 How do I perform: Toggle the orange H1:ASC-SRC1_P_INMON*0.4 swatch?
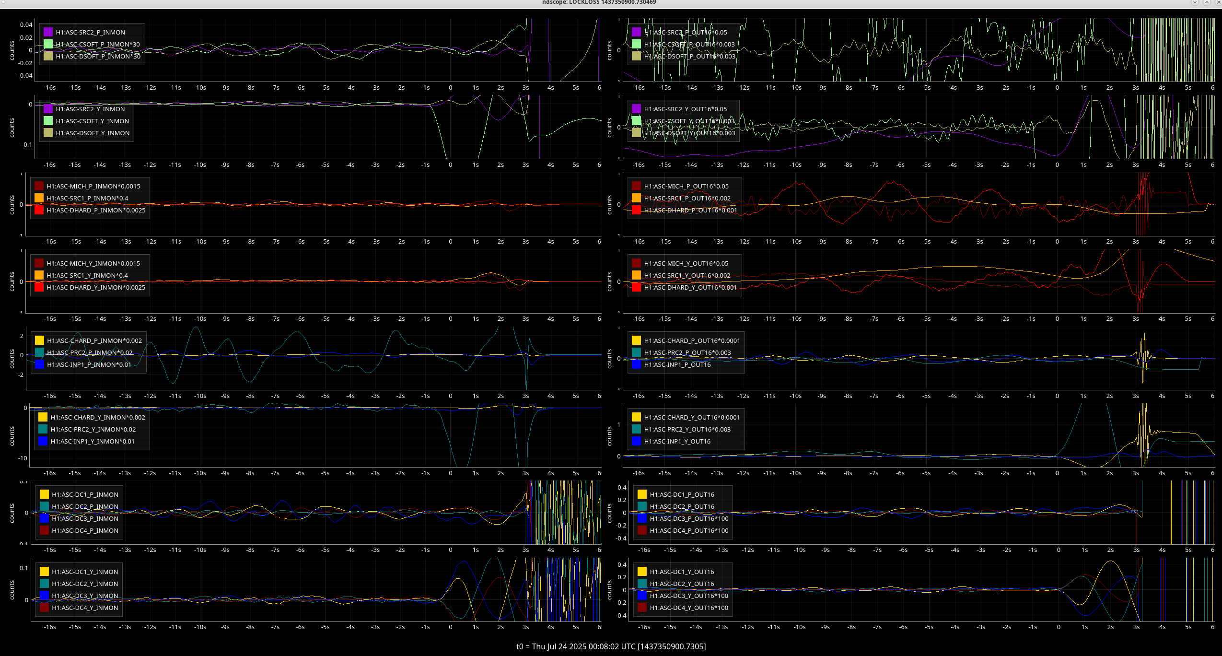pos(39,198)
